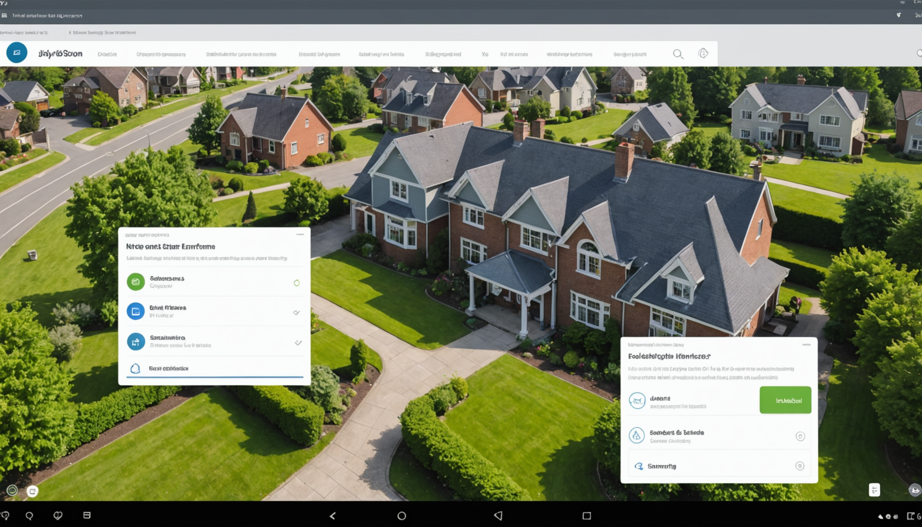Screen dimensions: 922x527
Task: Click the first row label in left panel
Action: click(167, 278)
